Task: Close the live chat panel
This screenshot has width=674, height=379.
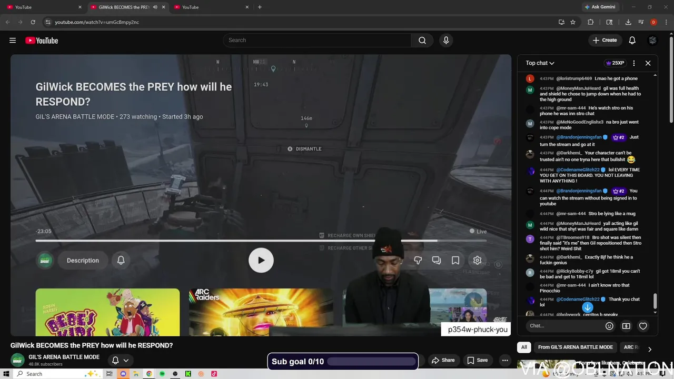Action: click(648, 63)
